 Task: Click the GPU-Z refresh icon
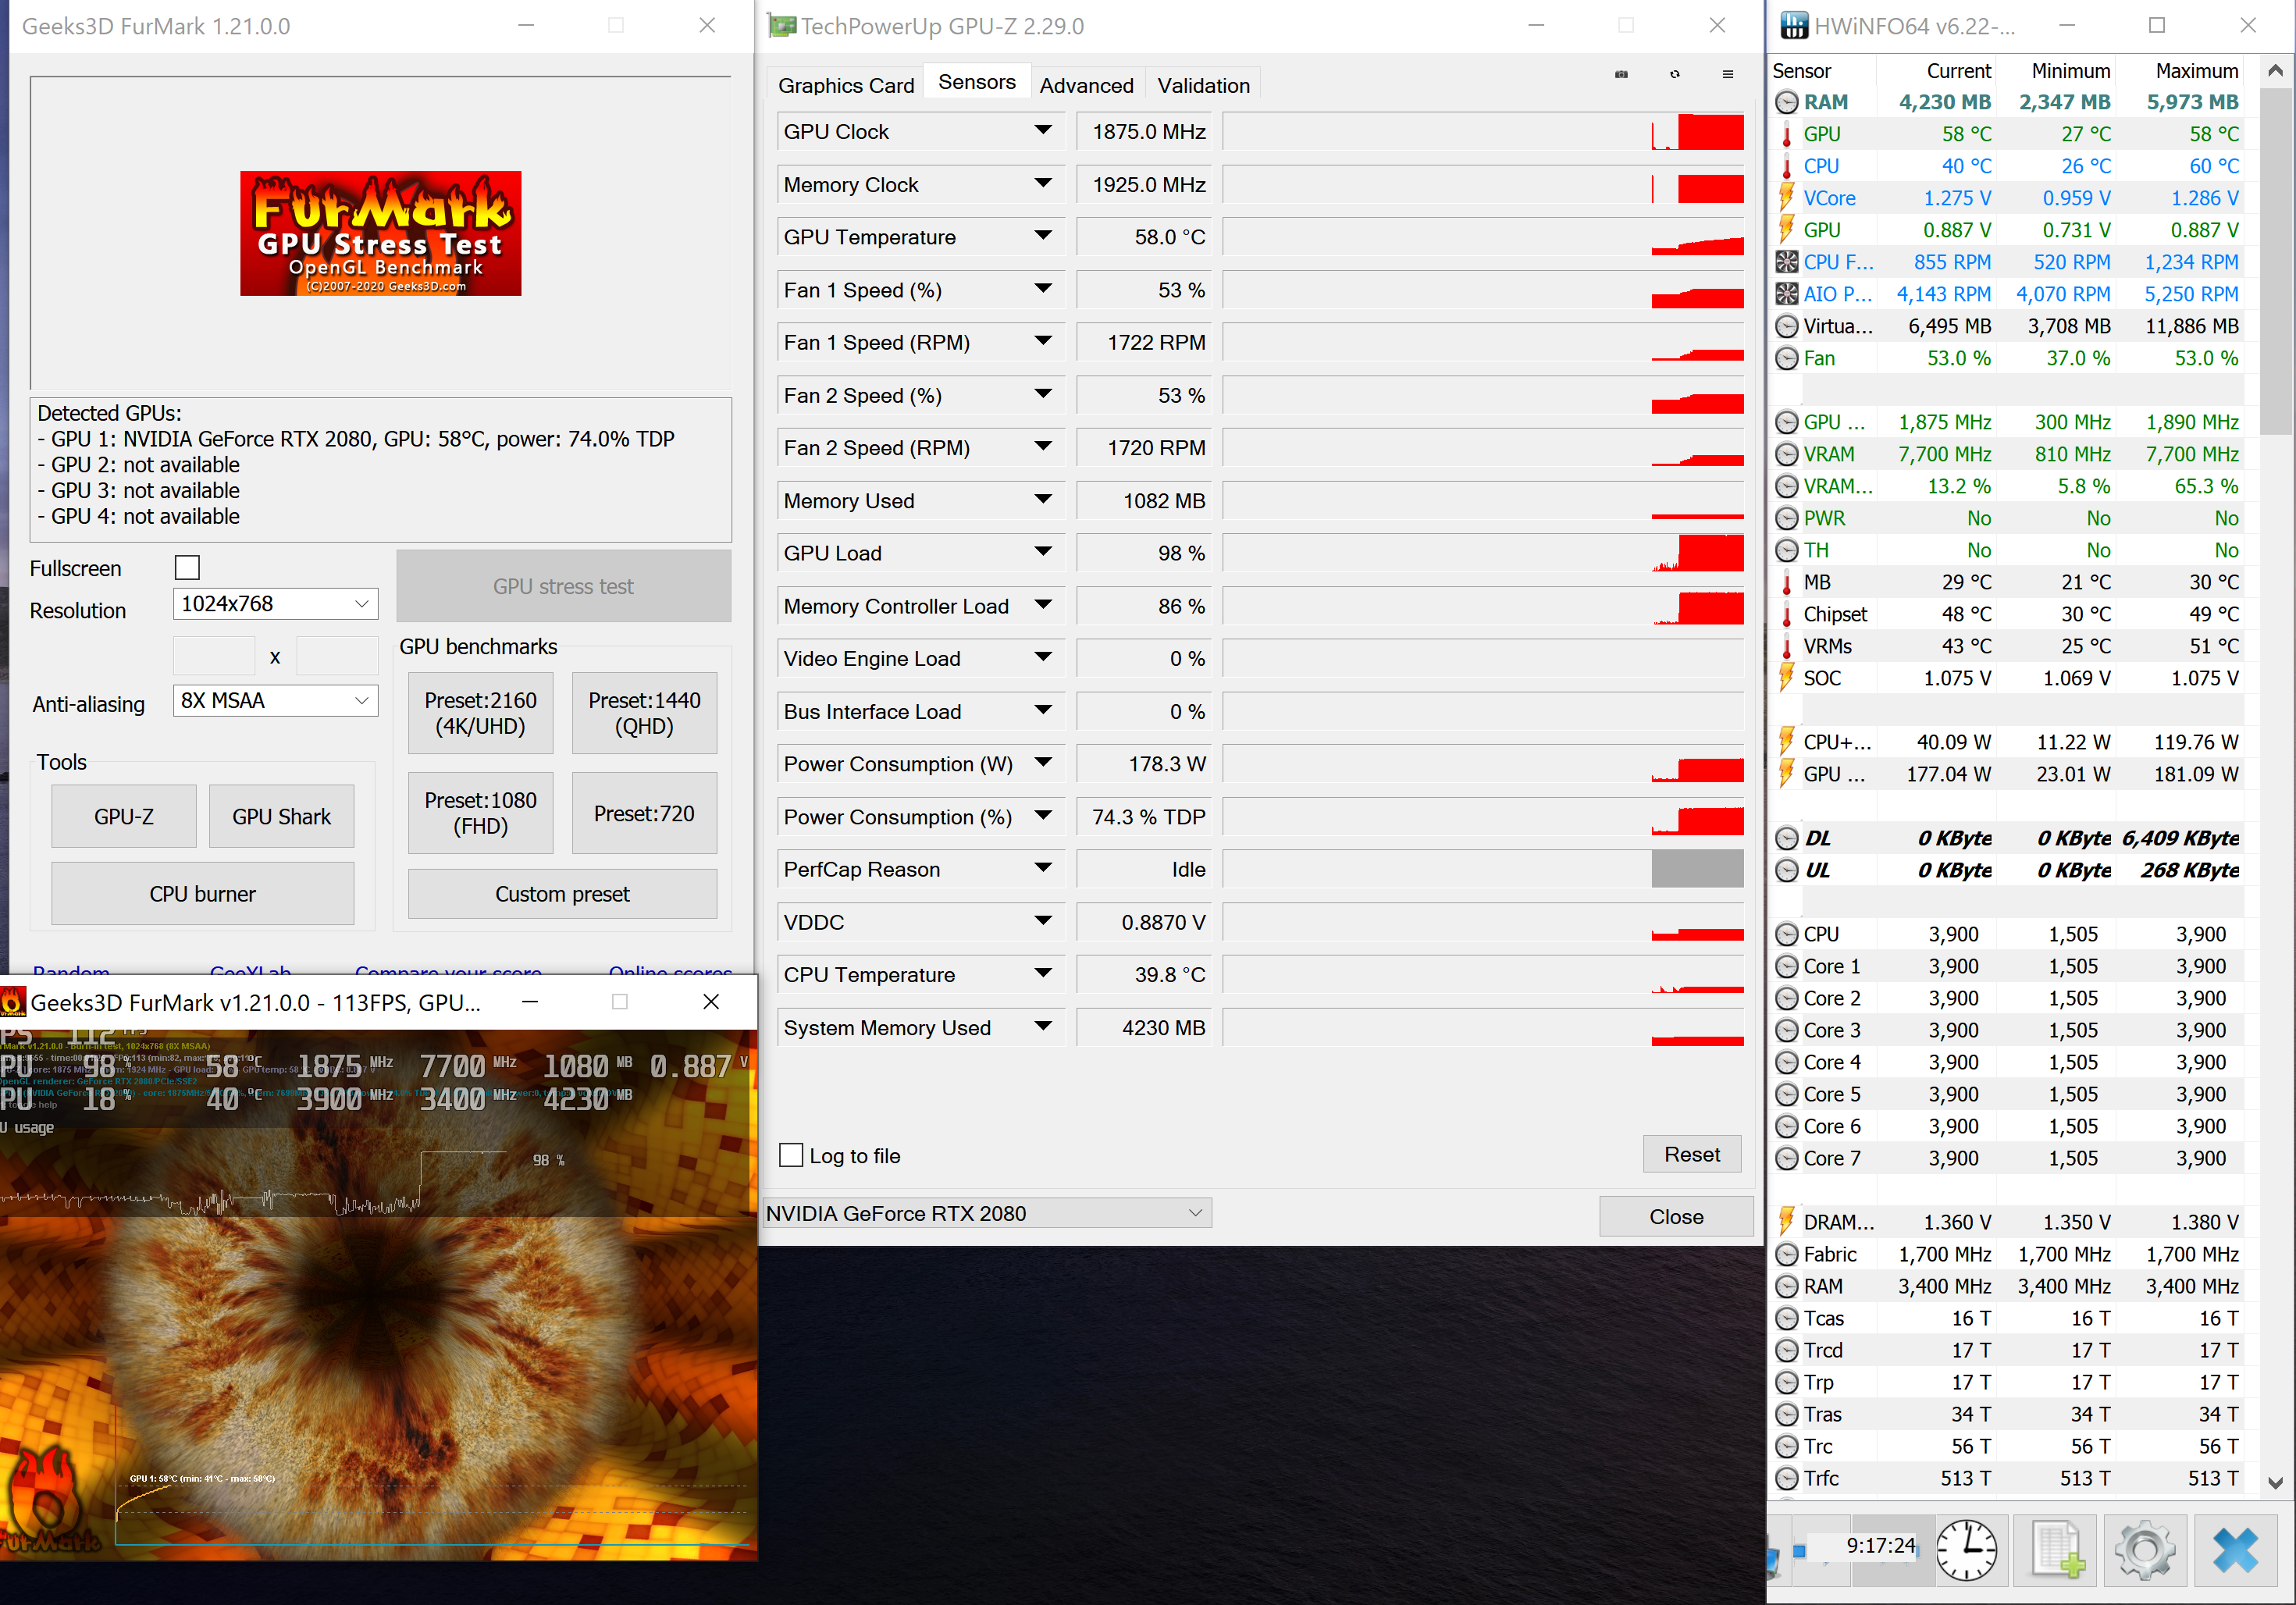[x=1674, y=74]
